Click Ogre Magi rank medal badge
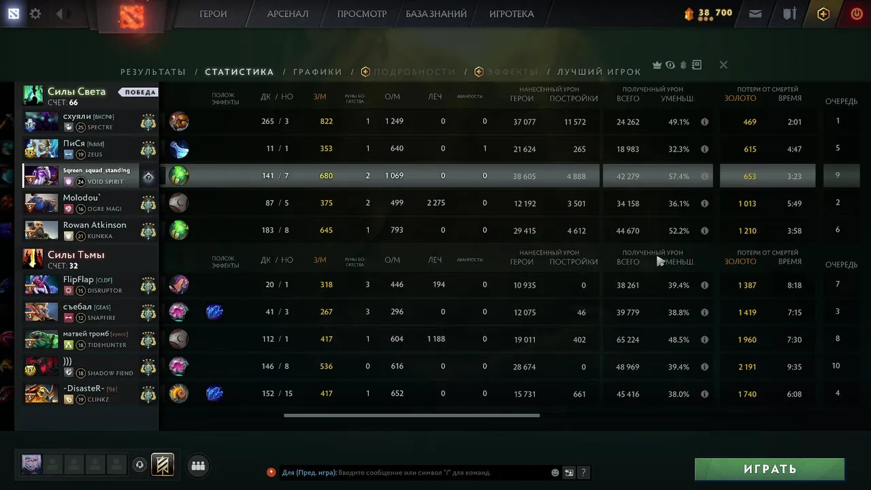Image resolution: width=871 pixels, height=490 pixels. (148, 203)
